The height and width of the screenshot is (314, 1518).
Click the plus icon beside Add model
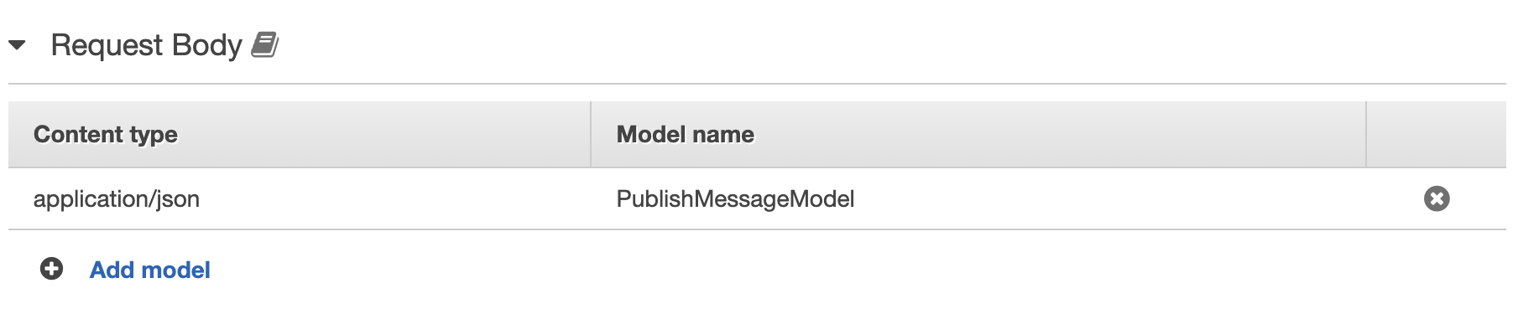(x=52, y=269)
